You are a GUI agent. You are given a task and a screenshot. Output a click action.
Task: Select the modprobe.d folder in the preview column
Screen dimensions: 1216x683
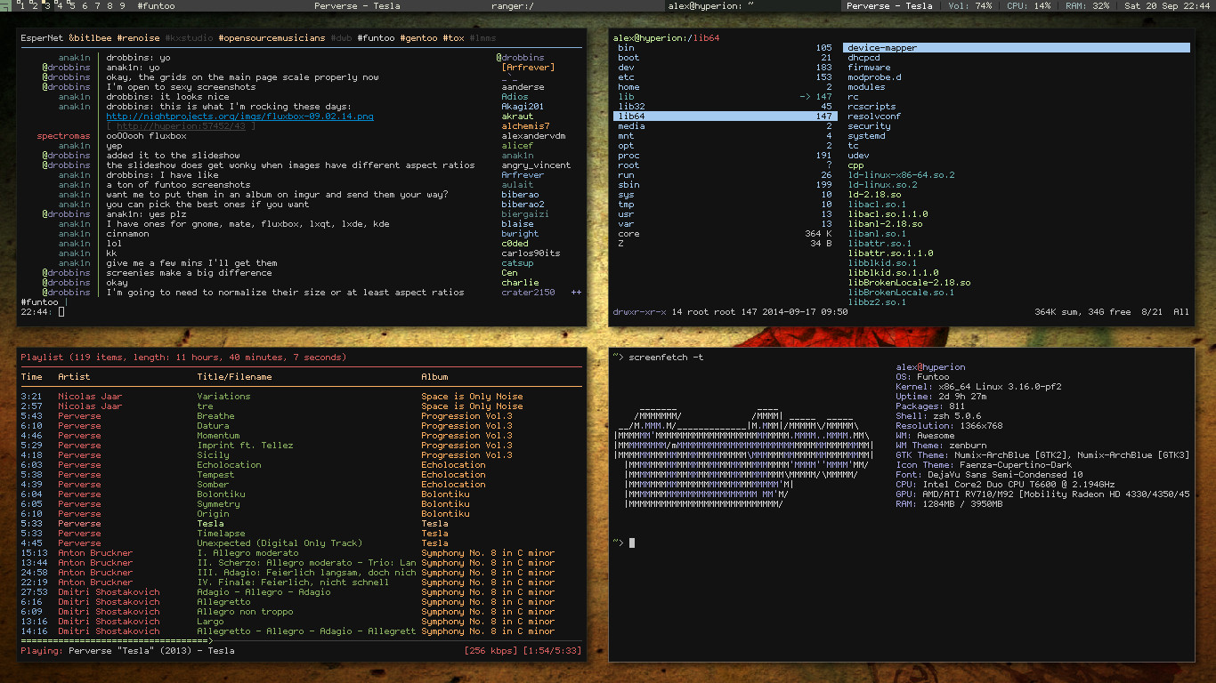coord(874,77)
